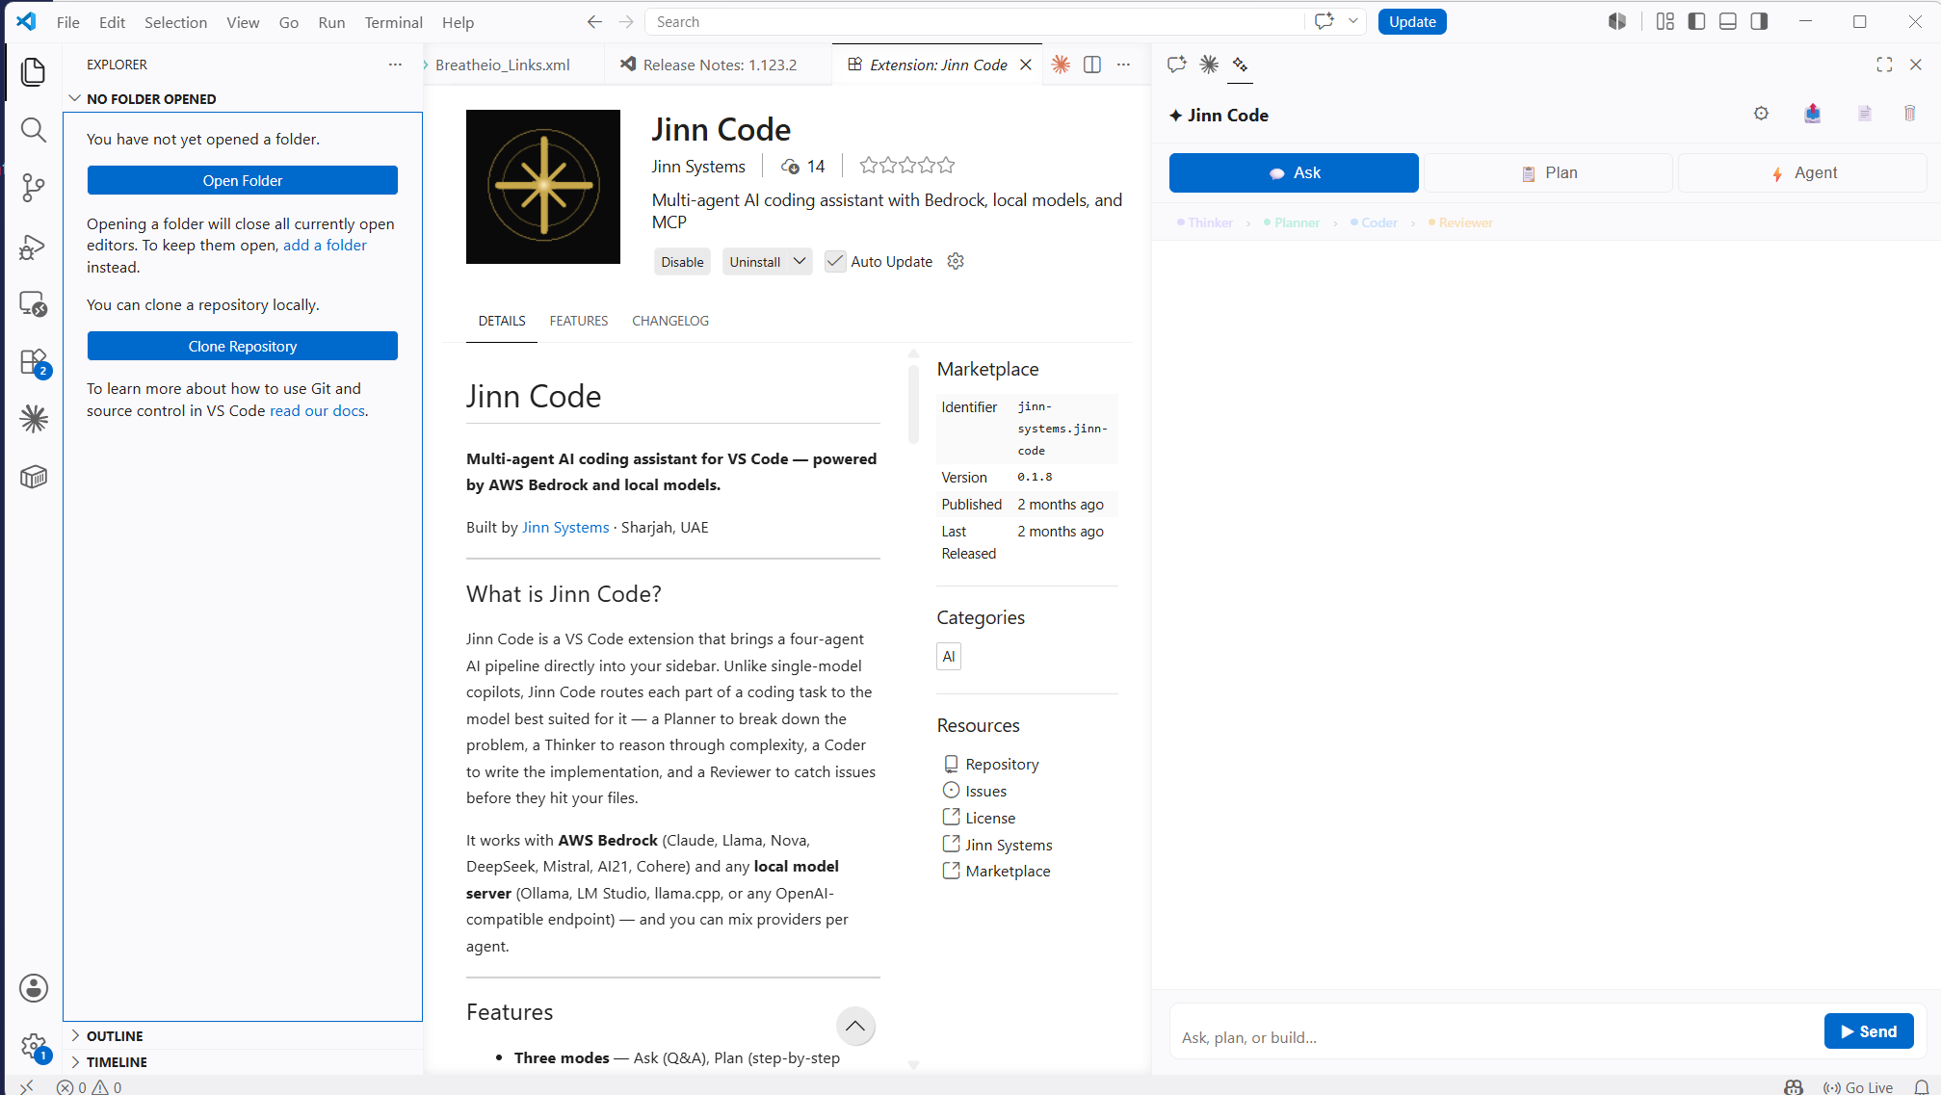Open the Accounts menu in the activity bar
This screenshot has width=1941, height=1095.
34,988
